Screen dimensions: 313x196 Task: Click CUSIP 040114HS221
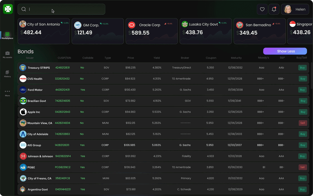(x=63, y=189)
